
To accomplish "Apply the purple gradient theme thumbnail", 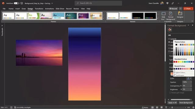I will (x=83, y=16).
